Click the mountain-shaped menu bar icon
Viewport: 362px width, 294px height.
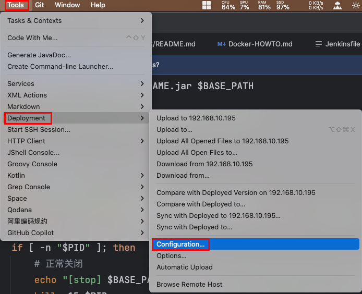[x=337, y=5]
